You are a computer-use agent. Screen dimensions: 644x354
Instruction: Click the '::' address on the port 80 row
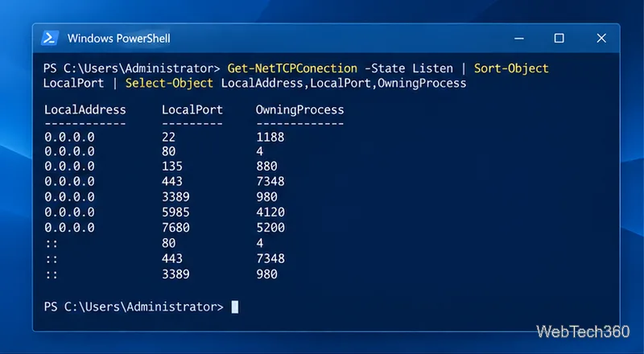coord(52,244)
